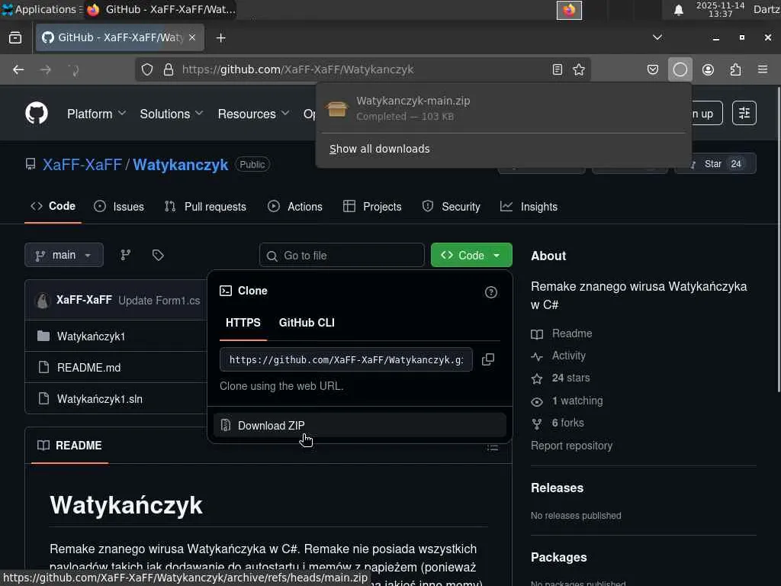Click the XaFF-XaFF avatar in commit row

[x=43, y=301]
